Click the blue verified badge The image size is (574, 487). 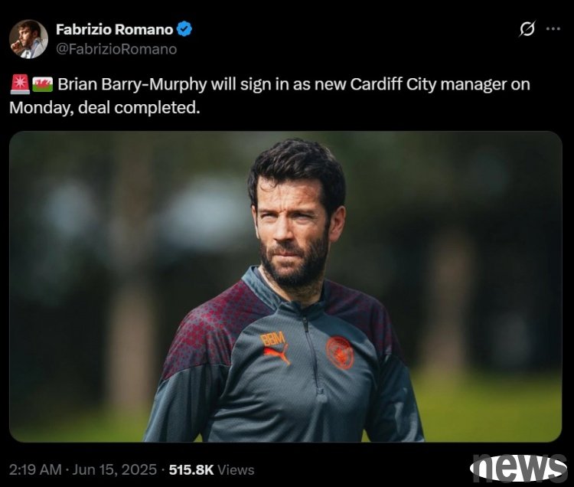184,29
